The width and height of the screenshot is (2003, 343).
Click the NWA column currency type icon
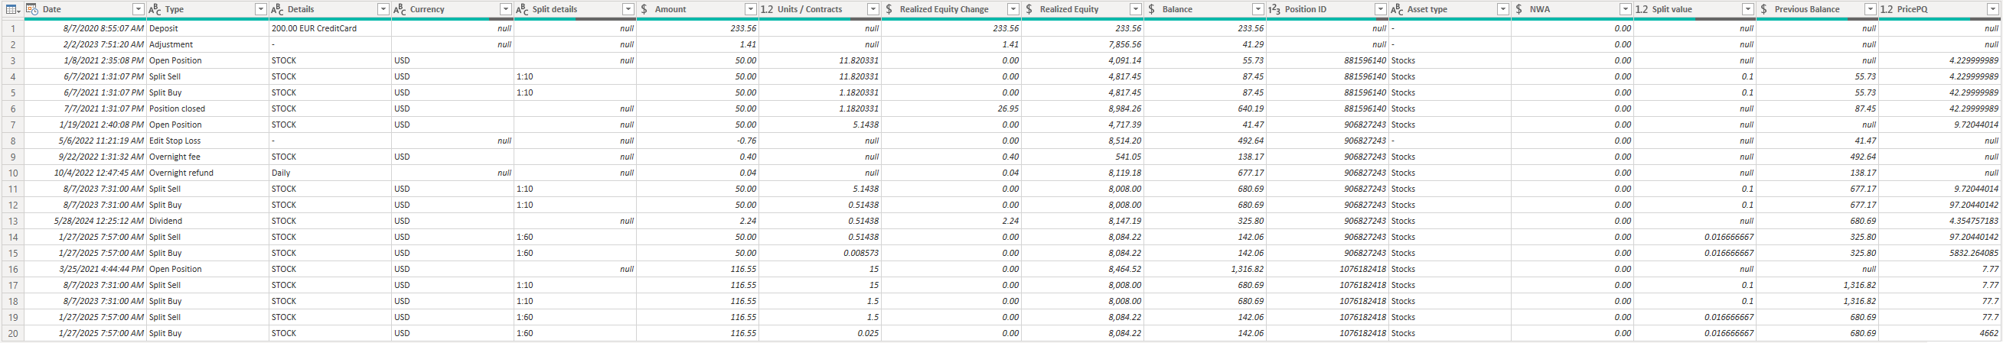[x=1519, y=9]
